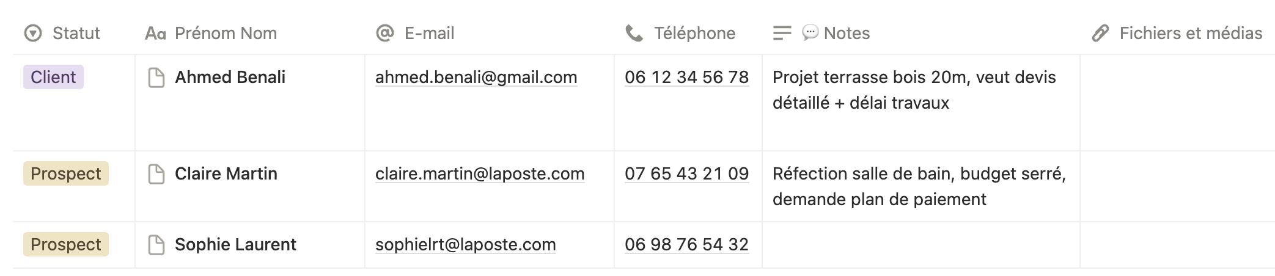Image resolution: width=1275 pixels, height=276 pixels.
Task: Click the empty Notes cell for Sophie Laurent
Action: [x=920, y=245]
